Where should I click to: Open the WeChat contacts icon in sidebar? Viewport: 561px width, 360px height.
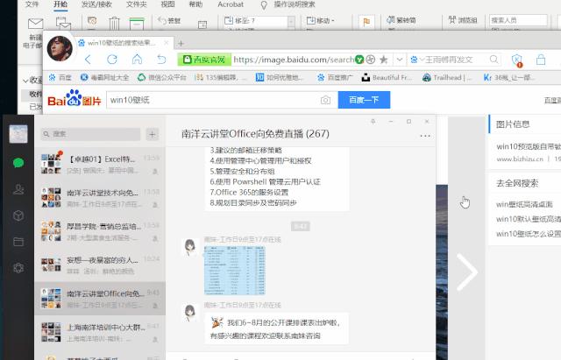coord(18,189)
